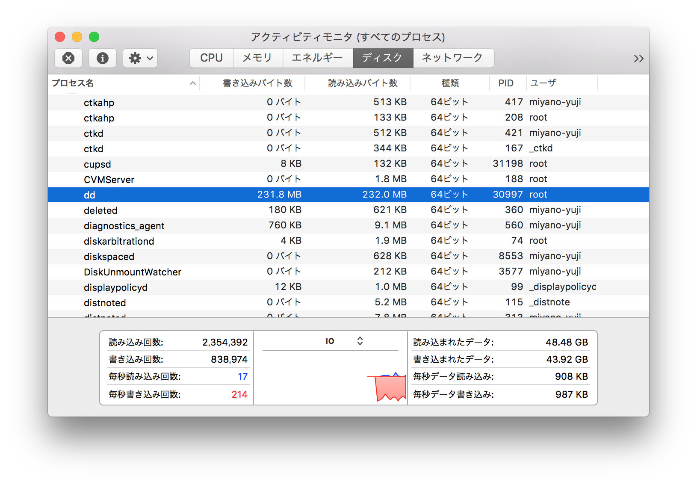The width and height of the screenshot is (697, 485).
Task: Click the ディスク tab
Action: pyautogui.click(x=382, y=58)
